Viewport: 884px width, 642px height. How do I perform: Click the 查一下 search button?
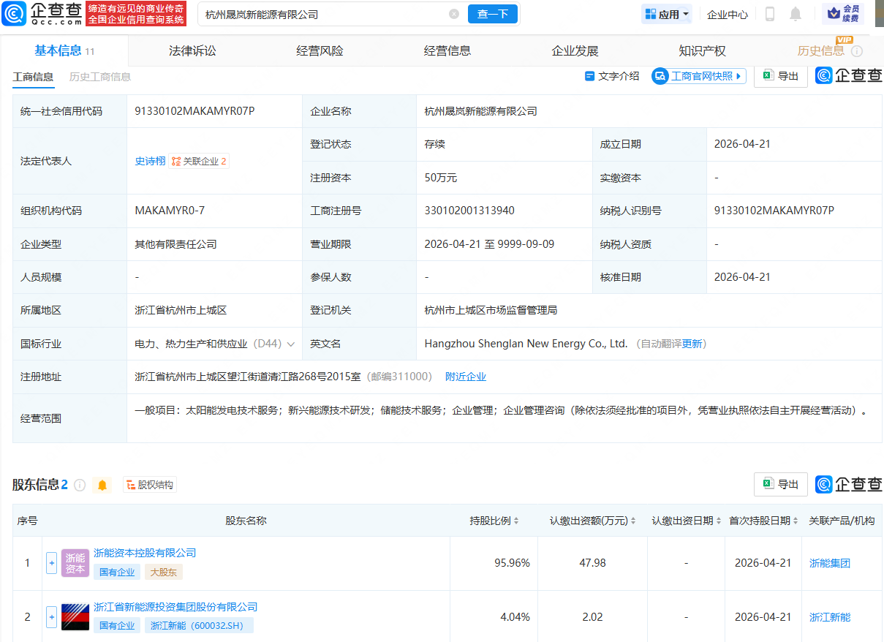pyautogui.click(x=492, y=13)
